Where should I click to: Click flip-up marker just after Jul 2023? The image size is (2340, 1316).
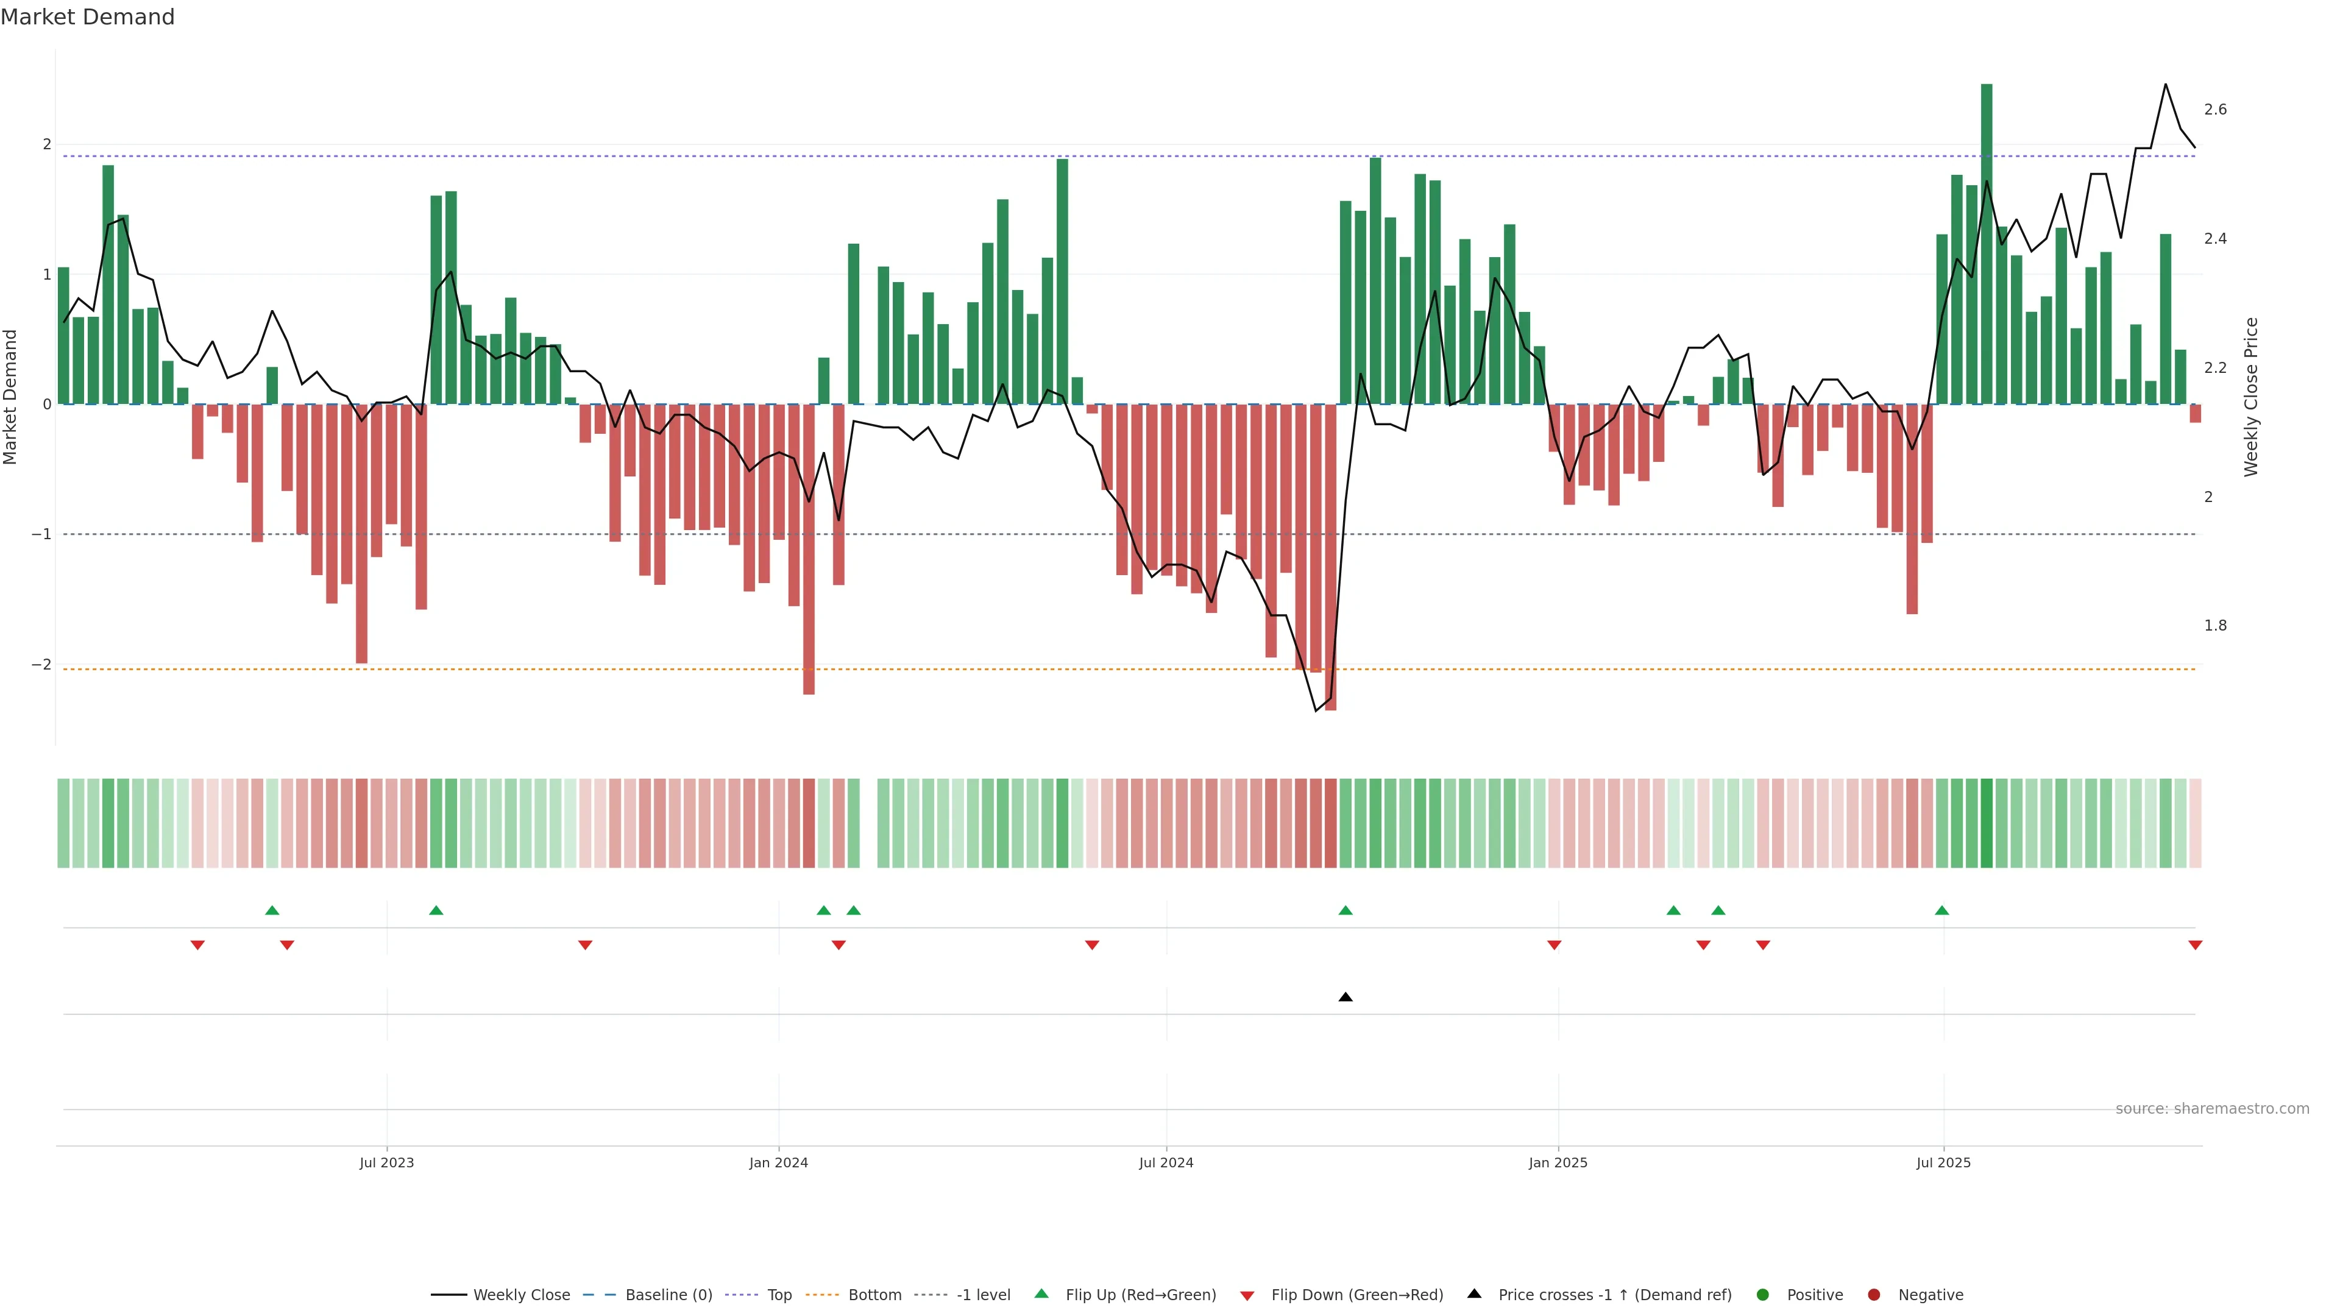(x=436, y=910)
